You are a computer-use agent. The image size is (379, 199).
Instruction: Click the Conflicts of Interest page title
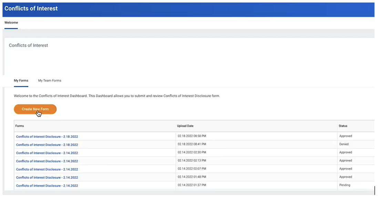pyautogui.click(x=31, y=8)
